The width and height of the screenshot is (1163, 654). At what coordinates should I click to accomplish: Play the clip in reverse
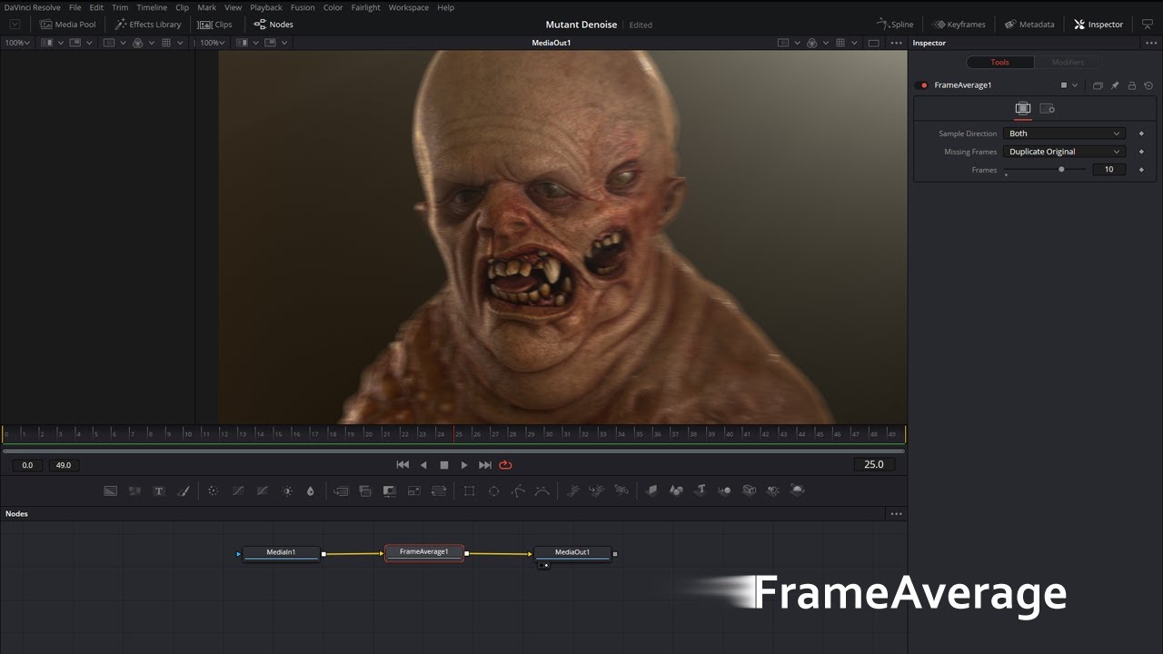pos(423,465)
